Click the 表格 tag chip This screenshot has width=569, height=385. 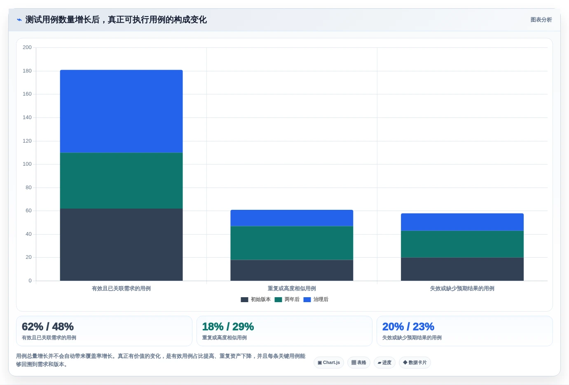point(359,363)
